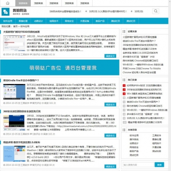Open thumbnail of the 火狐 article
The image size is (171, 171).
[14, 43]
